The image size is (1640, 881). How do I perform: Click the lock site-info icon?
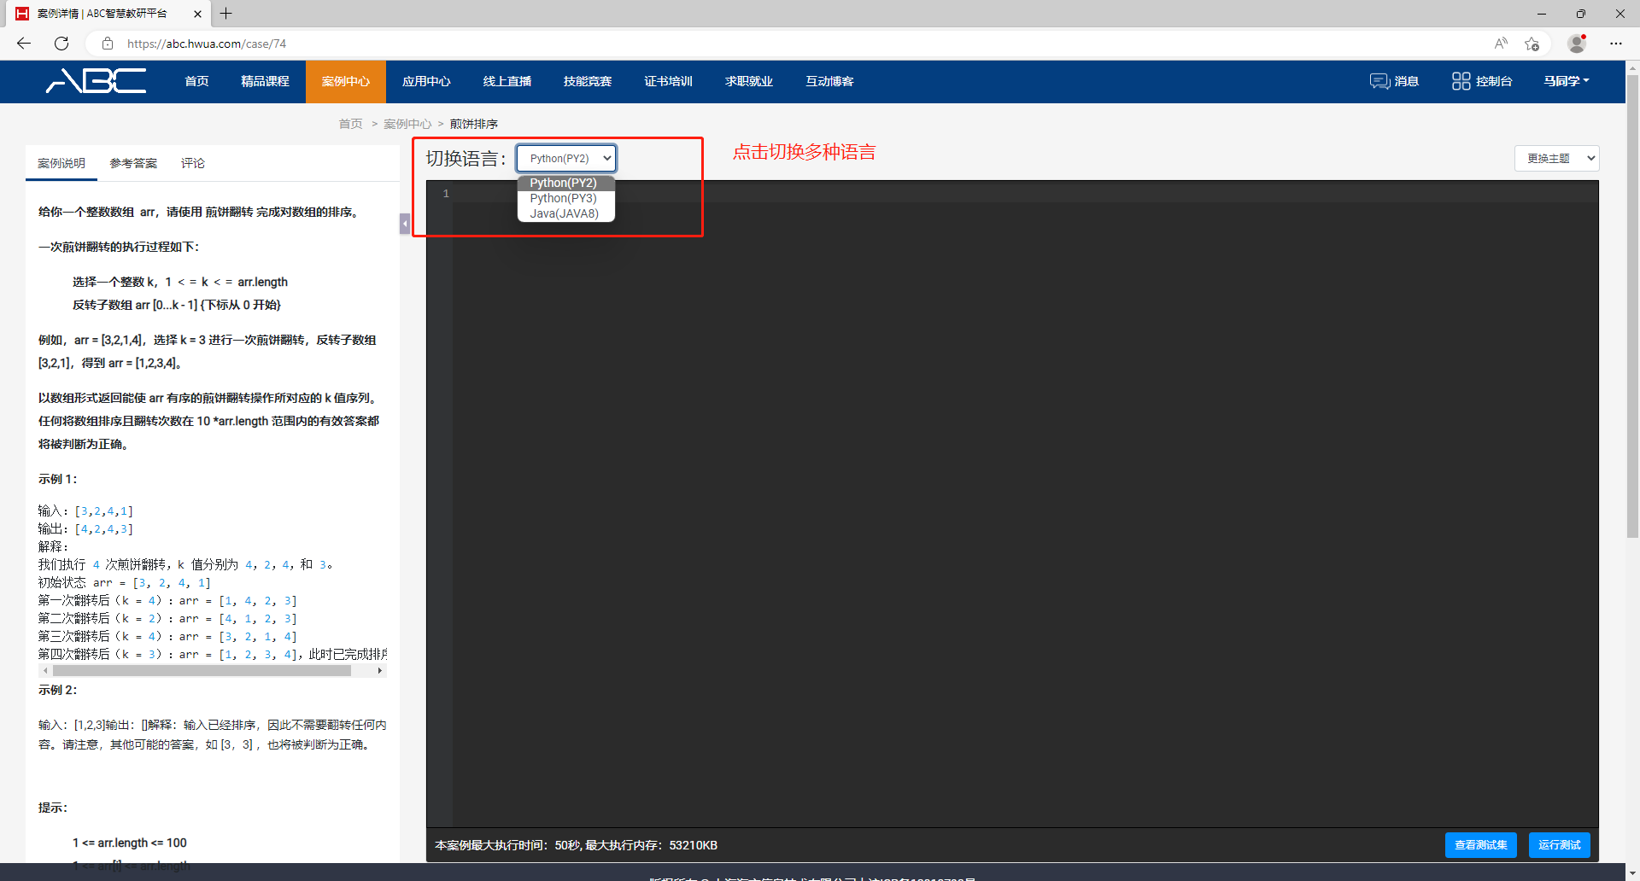[x=108, y=44]
